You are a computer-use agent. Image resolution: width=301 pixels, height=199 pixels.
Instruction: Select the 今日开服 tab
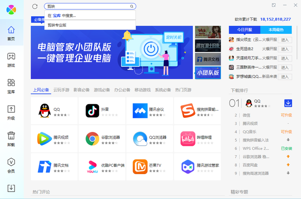point(245,30)
